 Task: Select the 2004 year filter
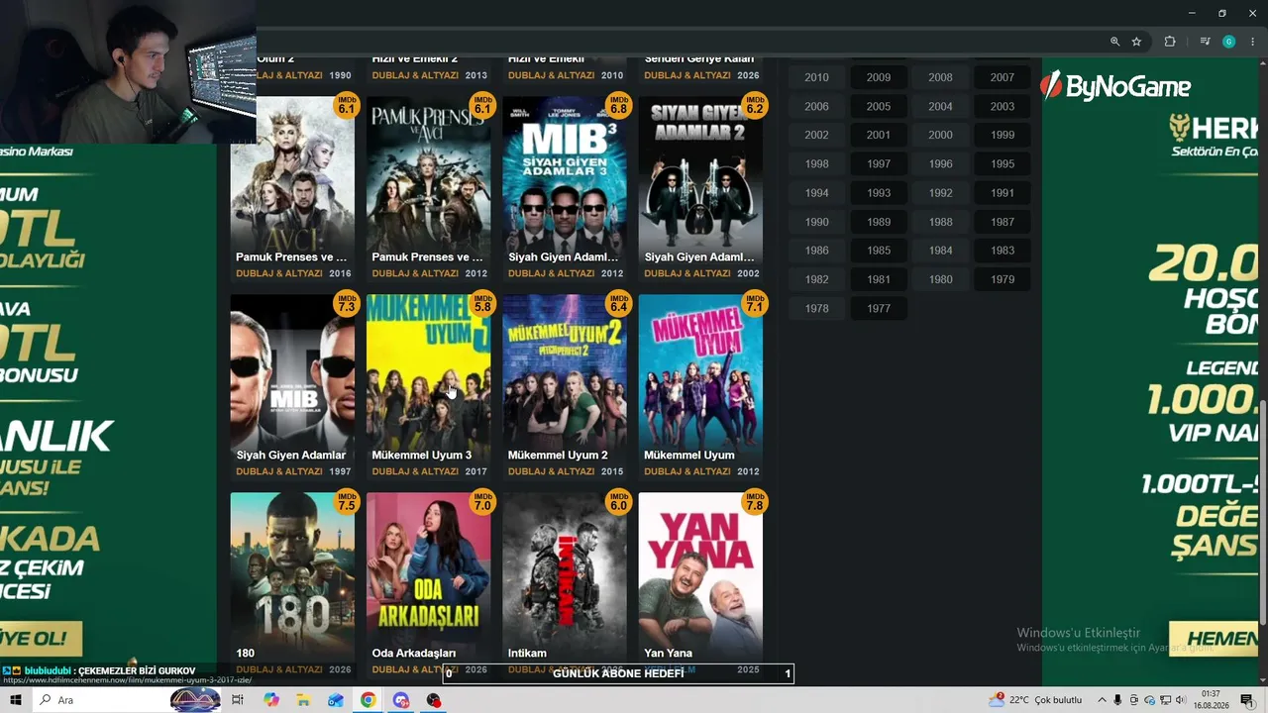click(x=941, y=106)
